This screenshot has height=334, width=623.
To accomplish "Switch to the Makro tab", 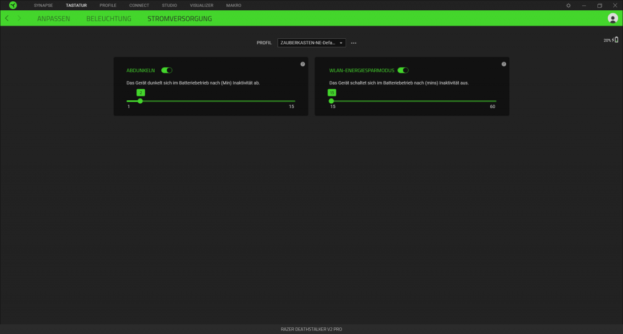I will point(234,5).
